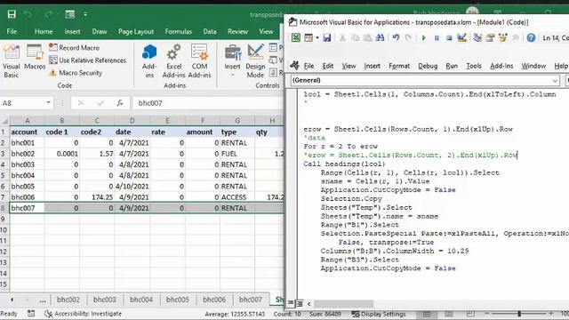The width and height of the screenshot is (569, 320).
Task: Open the VBA Format menu
Action: [399, 66]
